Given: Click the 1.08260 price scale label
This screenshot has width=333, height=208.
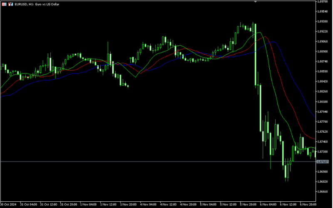Looking at the screenshot, I should (x=322, y=92).
